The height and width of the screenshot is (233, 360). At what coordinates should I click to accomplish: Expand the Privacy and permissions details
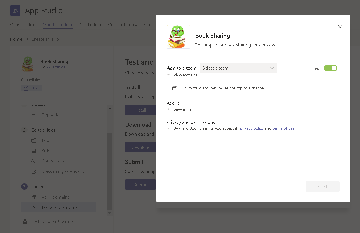(169, 128)
